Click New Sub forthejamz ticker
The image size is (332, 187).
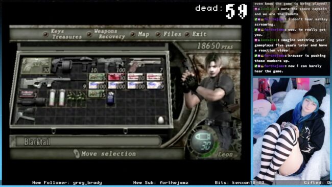pos(161,182)
